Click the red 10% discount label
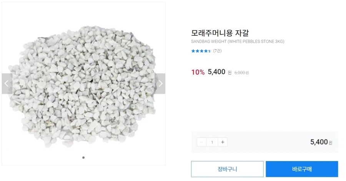Screen dimensions: 346x181 click(198, 72)
